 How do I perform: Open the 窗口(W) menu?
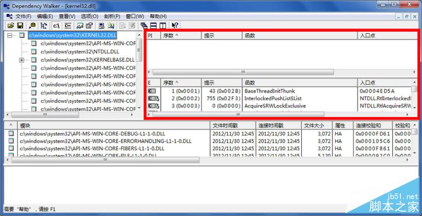tap(135, 16)
